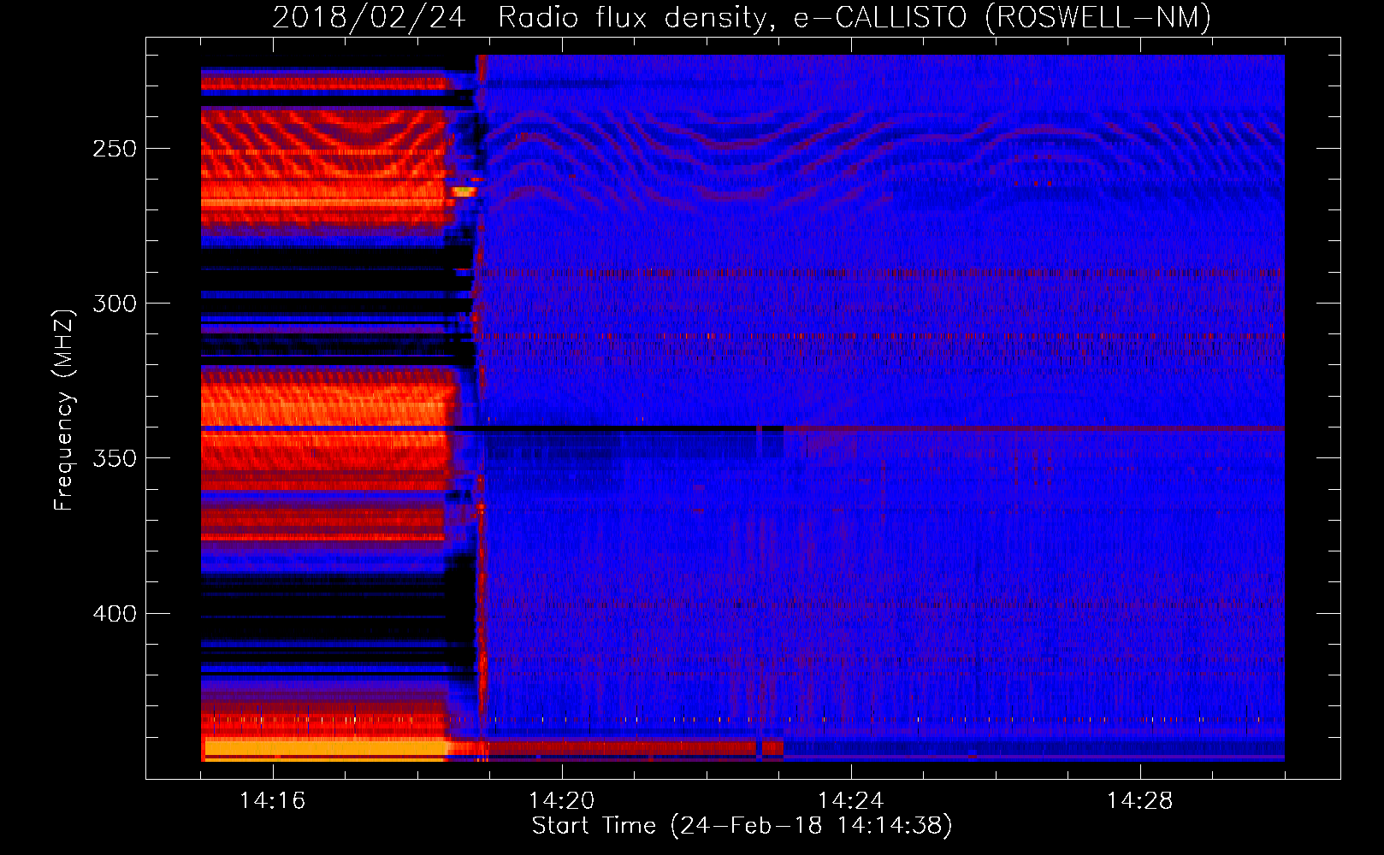This screenshot has height=855, width=1384.
Task: Click the bright yellow band at spectrogram bottom left
Action: (325, 749)
